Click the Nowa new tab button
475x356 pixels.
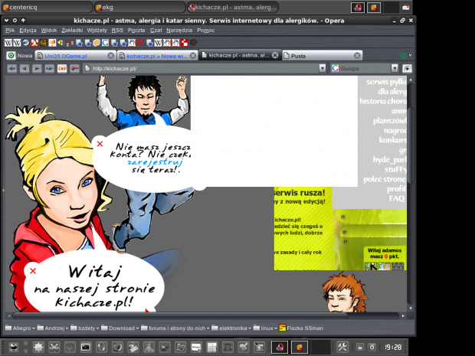coord(20,56)
